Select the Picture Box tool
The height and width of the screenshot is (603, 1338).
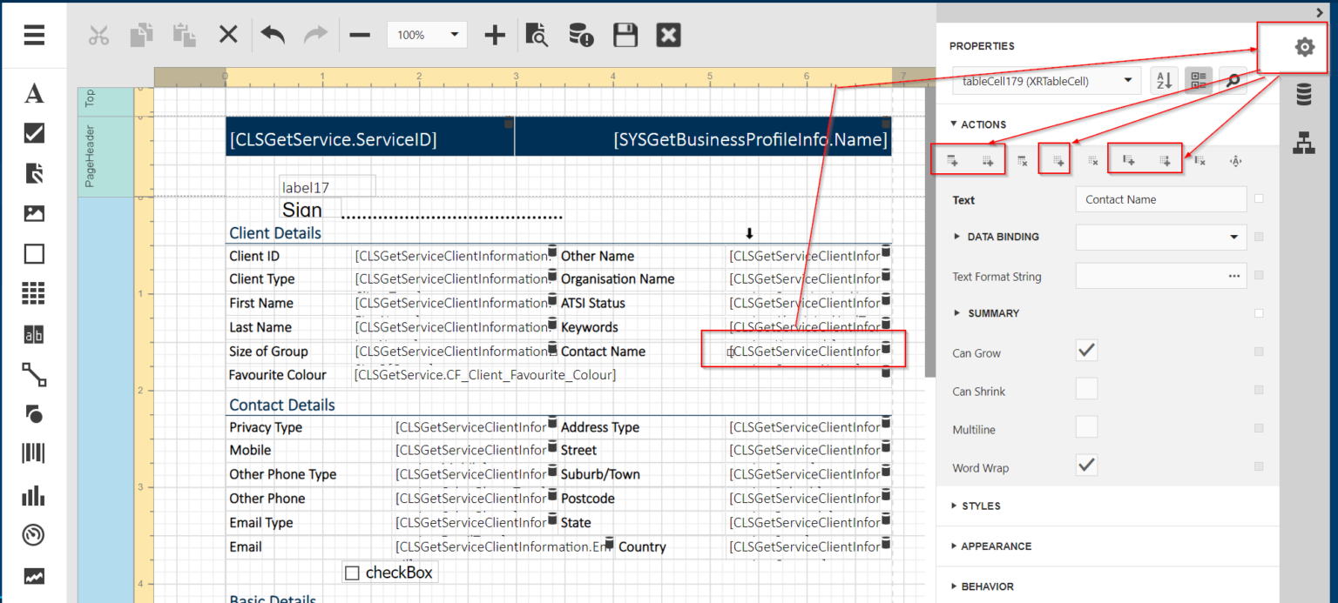(x=33, y=213)
